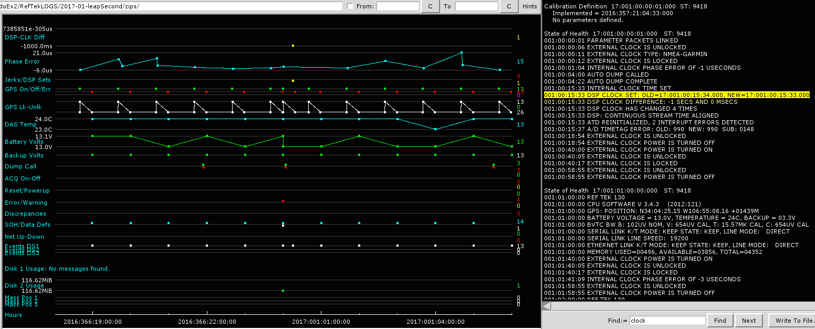Click the Find box containing 'clock'
Screen dimensions: 815x329
coord(667,321)
